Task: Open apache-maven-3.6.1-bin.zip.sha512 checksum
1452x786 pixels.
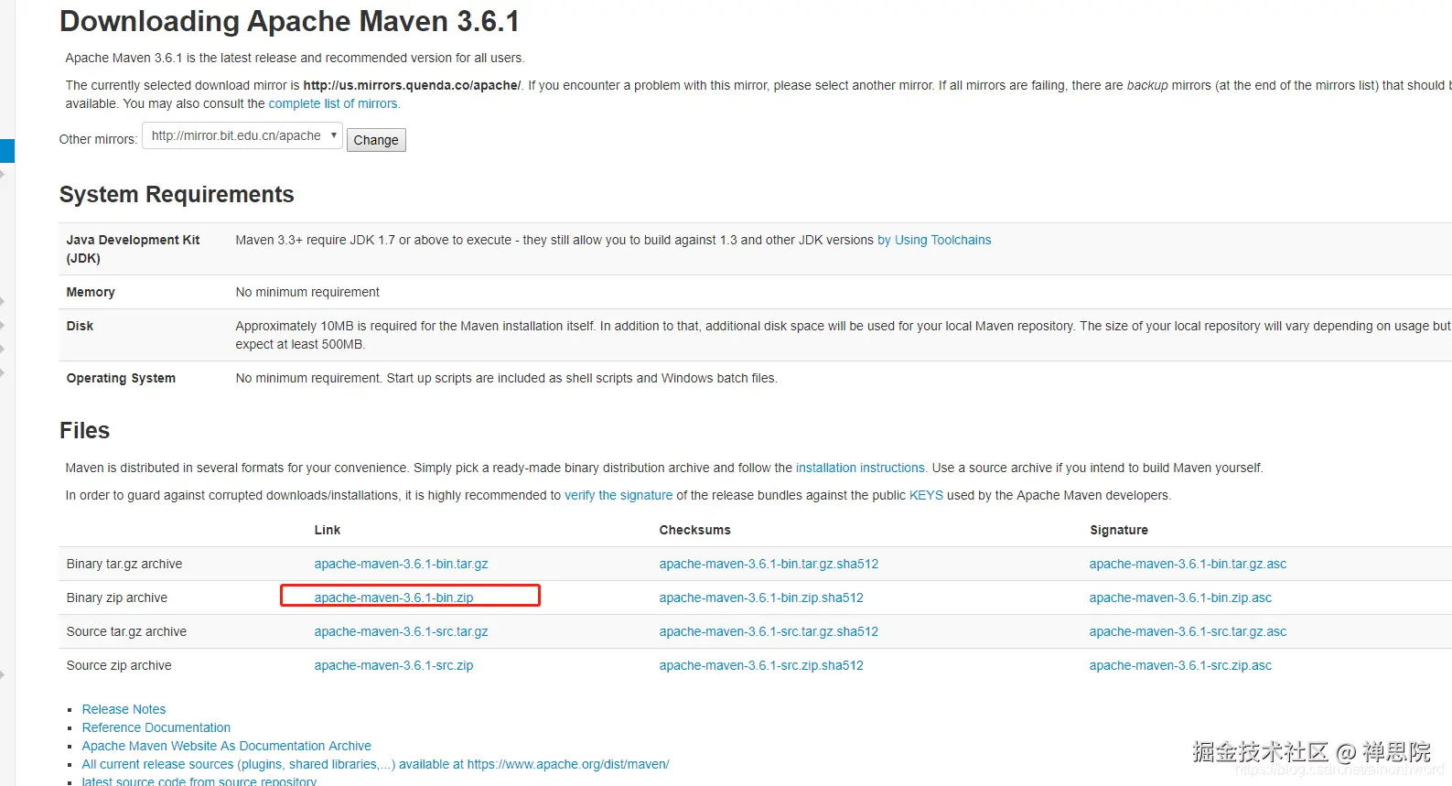Action: tap(761, 598)
